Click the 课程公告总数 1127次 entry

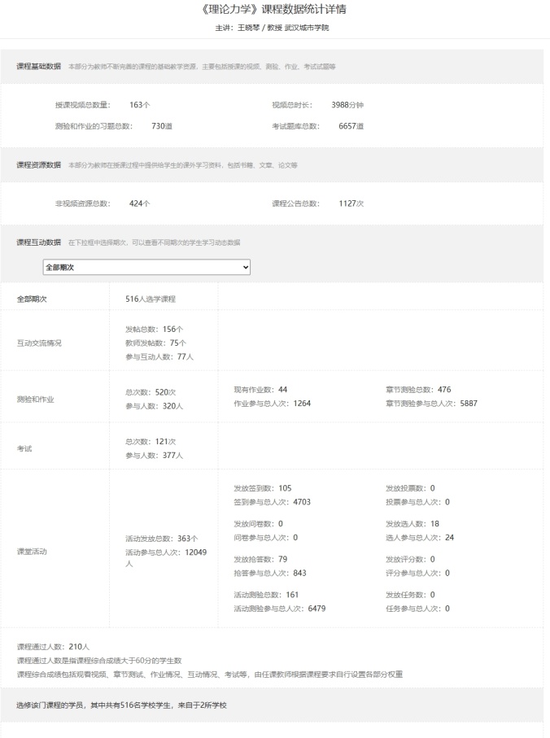coord(317,203)
